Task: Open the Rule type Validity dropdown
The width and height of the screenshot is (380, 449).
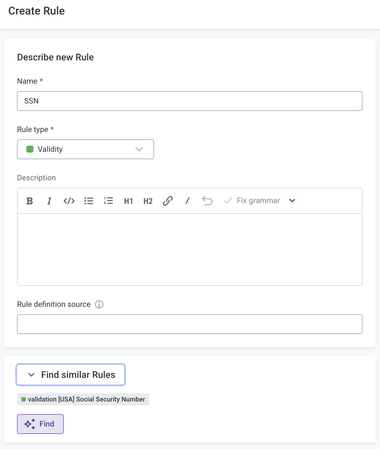Action: (x=86, y=149)
